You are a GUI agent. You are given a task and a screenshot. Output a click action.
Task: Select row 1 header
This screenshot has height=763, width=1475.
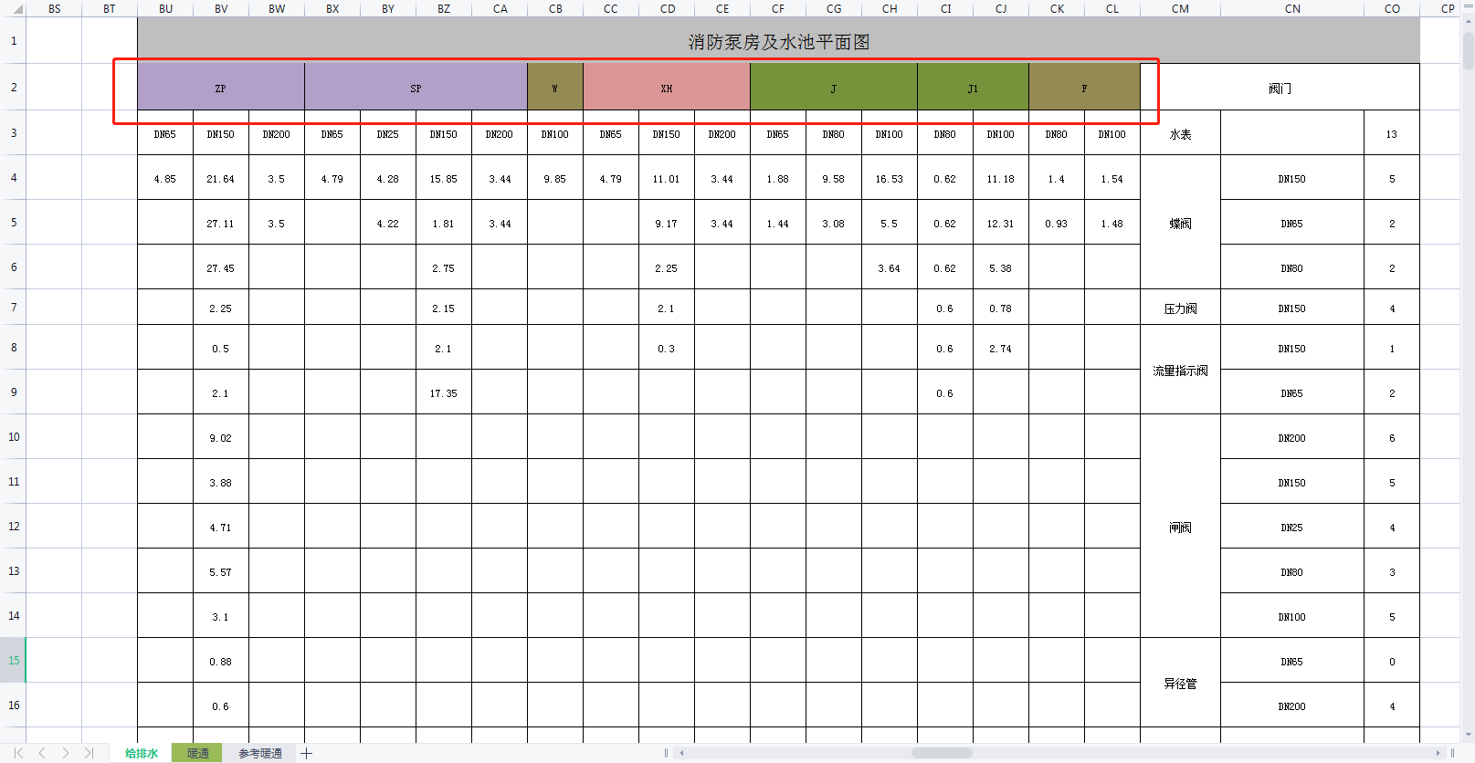coord(13,40)
